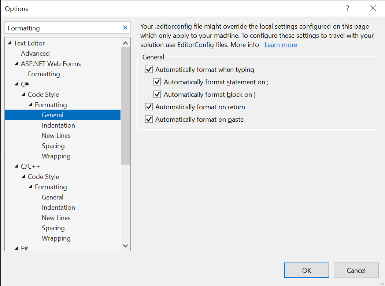Open Spacing under C/C++ Formatting
Image resolution: width=385 pixels, height=286 pixels.
[x=53, y=228]
